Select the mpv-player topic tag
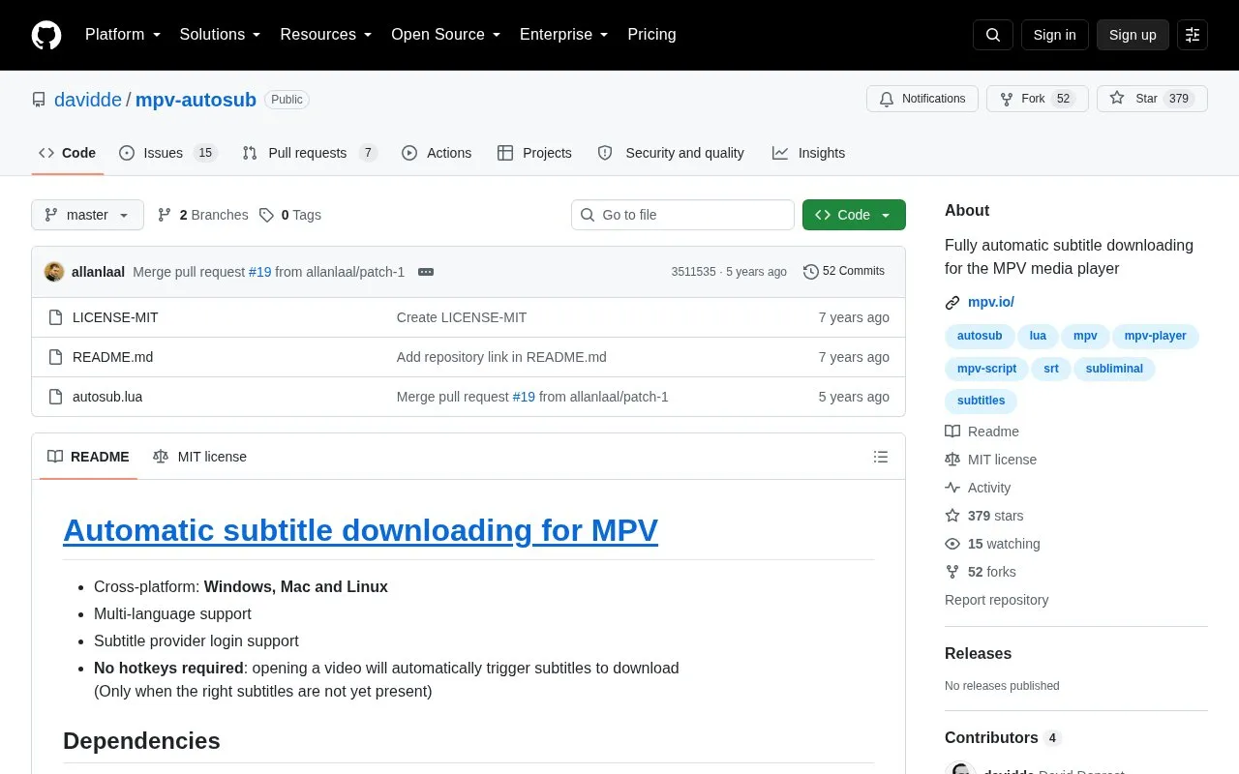The height and width of the screenshot is (774, 1239). [x=1156, y=336]
